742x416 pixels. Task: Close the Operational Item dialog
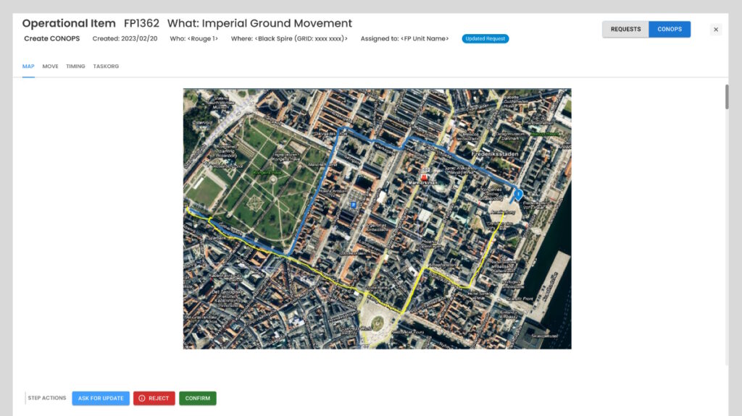click(x=716, y=30)
